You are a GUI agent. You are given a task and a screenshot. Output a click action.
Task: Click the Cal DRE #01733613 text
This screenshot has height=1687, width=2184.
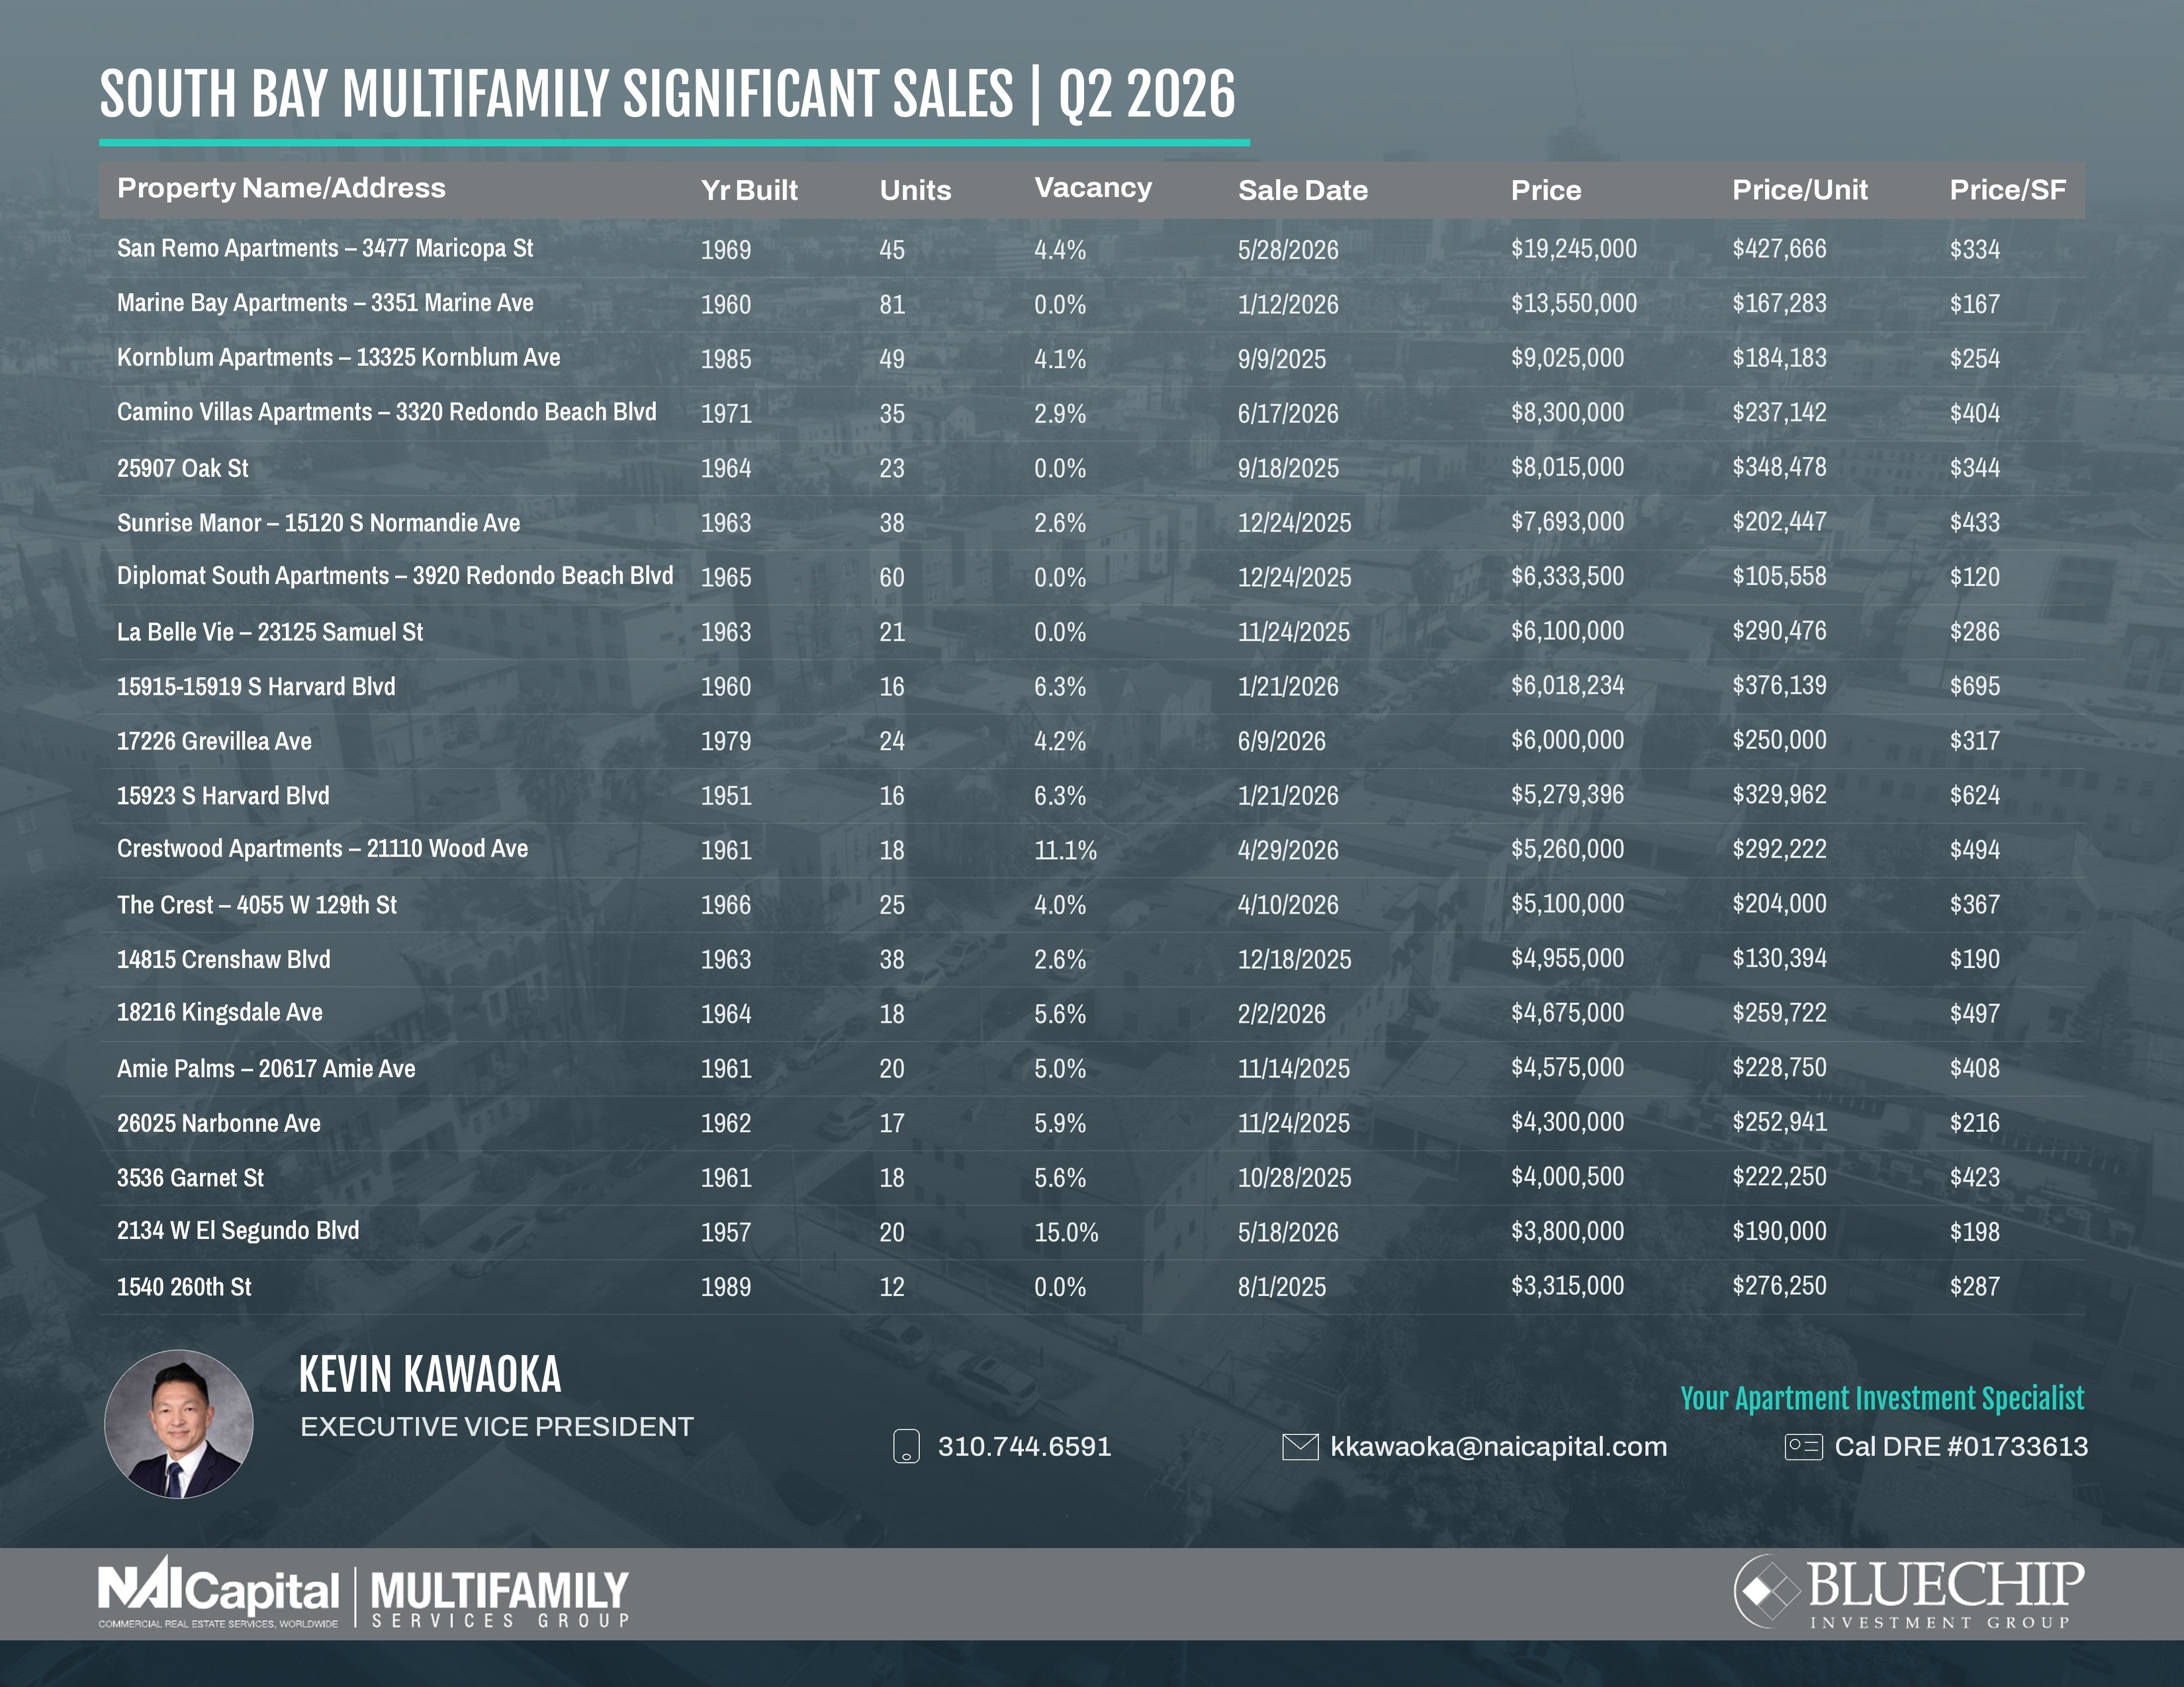pos(1961,1446)
